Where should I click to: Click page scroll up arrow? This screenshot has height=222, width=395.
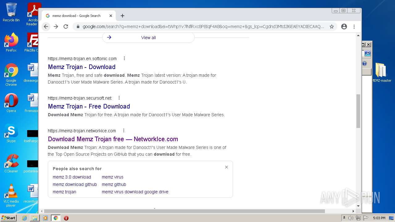click(358, 35)
